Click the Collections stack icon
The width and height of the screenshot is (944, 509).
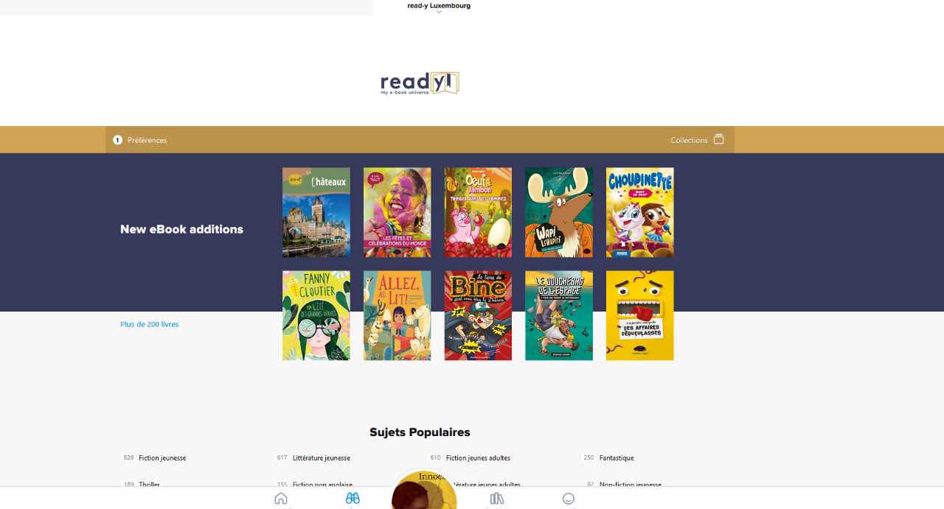click(719, 139)
